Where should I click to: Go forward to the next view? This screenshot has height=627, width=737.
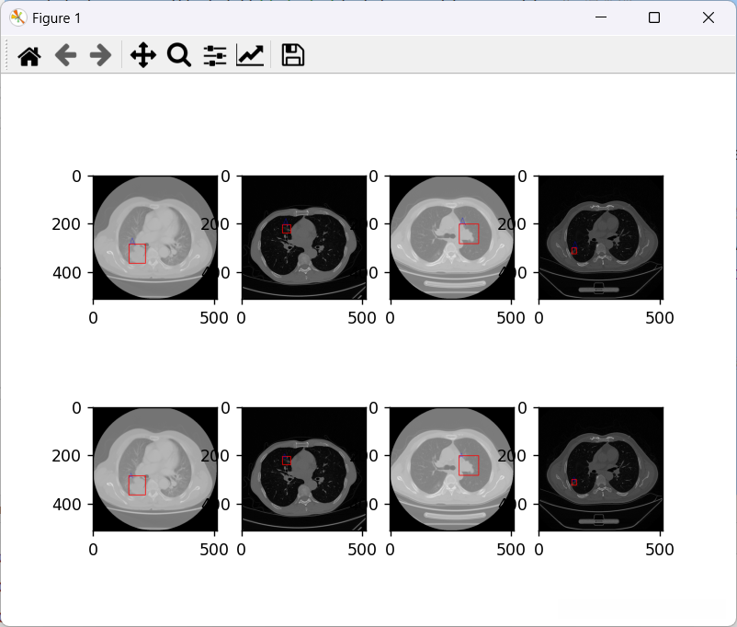point(100,55)
